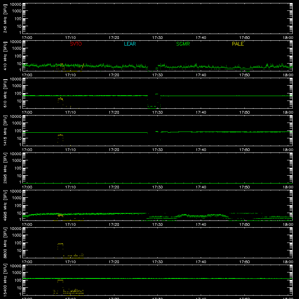The image size is (299, 299).
Task: Select the '4995 MHz [SFU]' axis title
Action: click(5, 206)
